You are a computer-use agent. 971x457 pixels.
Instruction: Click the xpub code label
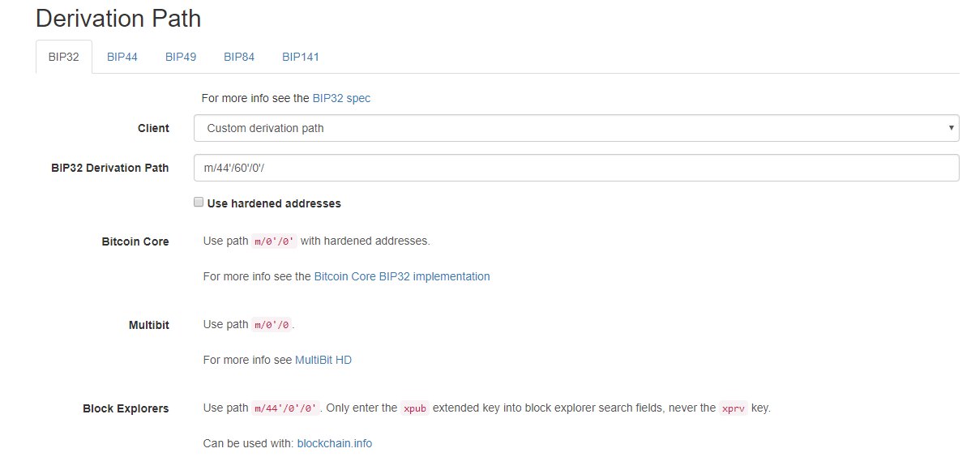coord(415,408)
